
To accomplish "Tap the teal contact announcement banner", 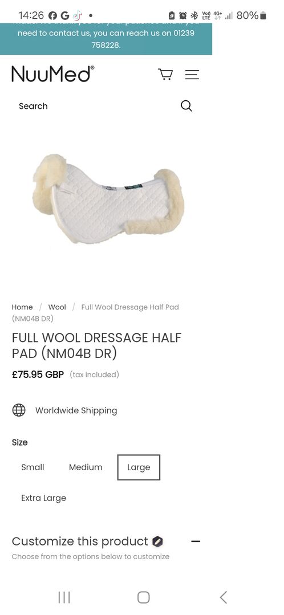I will click(x=106, y=39).
